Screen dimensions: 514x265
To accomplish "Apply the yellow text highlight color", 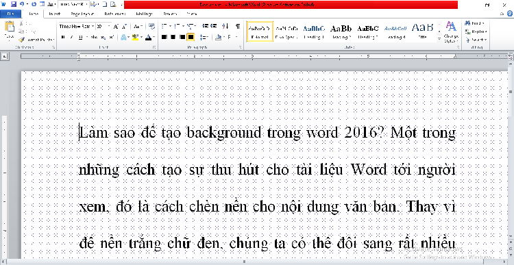I will [136, 37].
